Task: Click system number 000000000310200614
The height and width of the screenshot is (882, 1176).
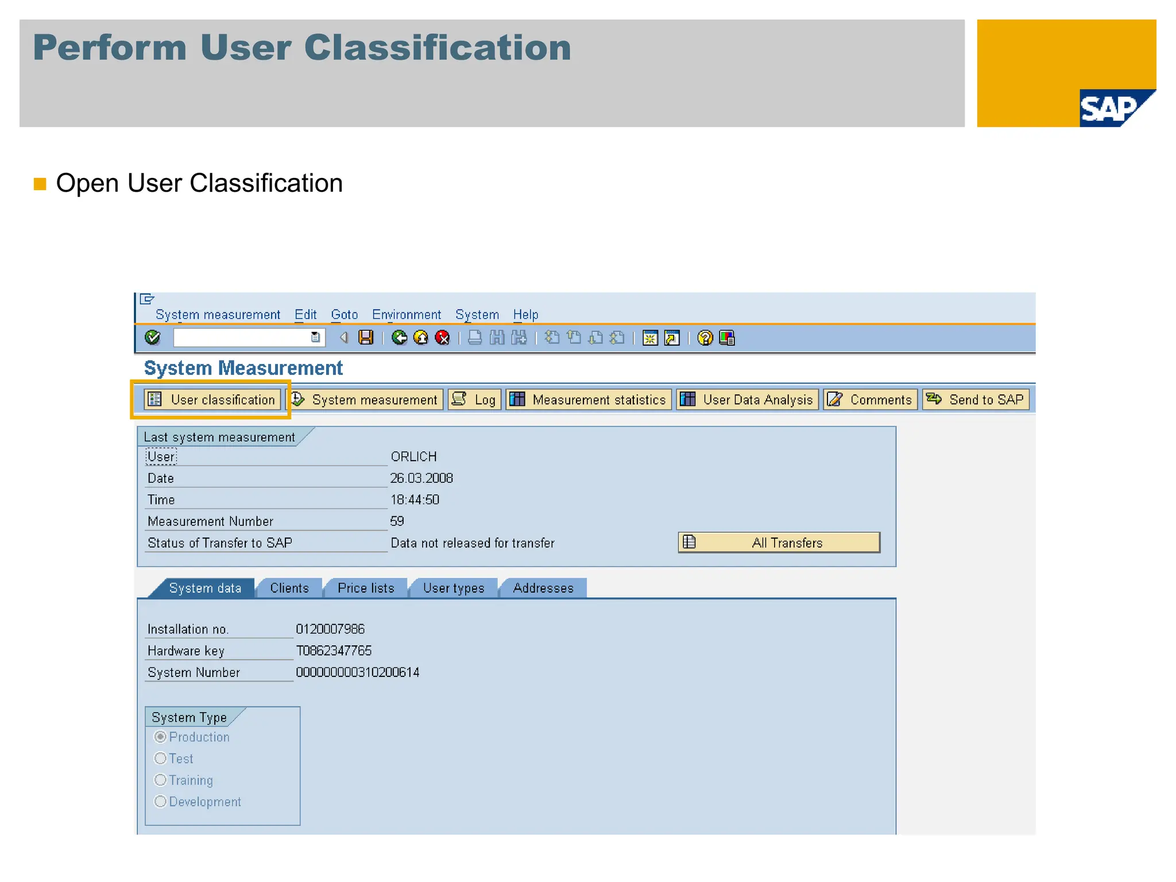Action: [x=357, y=672]
